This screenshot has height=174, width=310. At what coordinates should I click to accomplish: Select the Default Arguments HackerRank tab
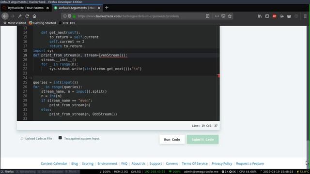click(77, 8)
